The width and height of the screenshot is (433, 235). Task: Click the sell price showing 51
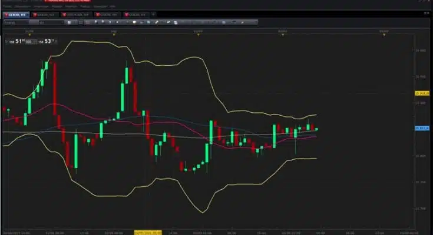pyautogui.click(x=18, y=41)
